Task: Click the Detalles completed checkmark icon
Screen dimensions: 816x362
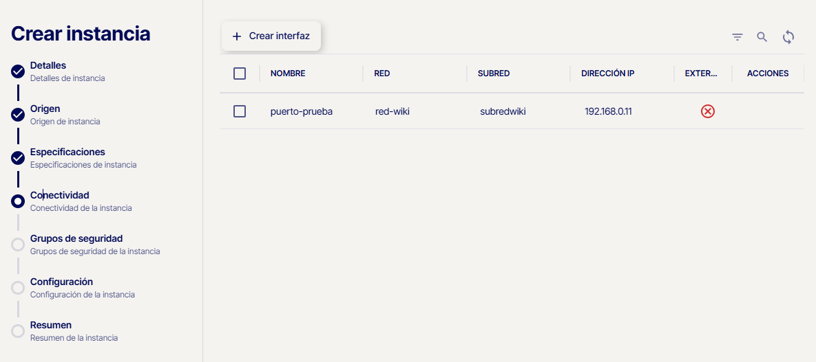Action: (19, 71)
